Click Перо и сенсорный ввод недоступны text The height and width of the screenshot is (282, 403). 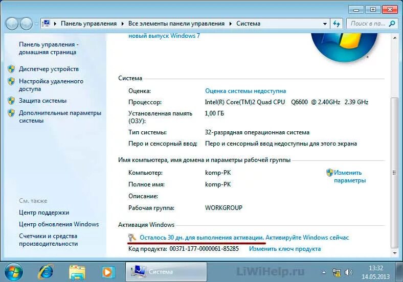coord(281,144)
